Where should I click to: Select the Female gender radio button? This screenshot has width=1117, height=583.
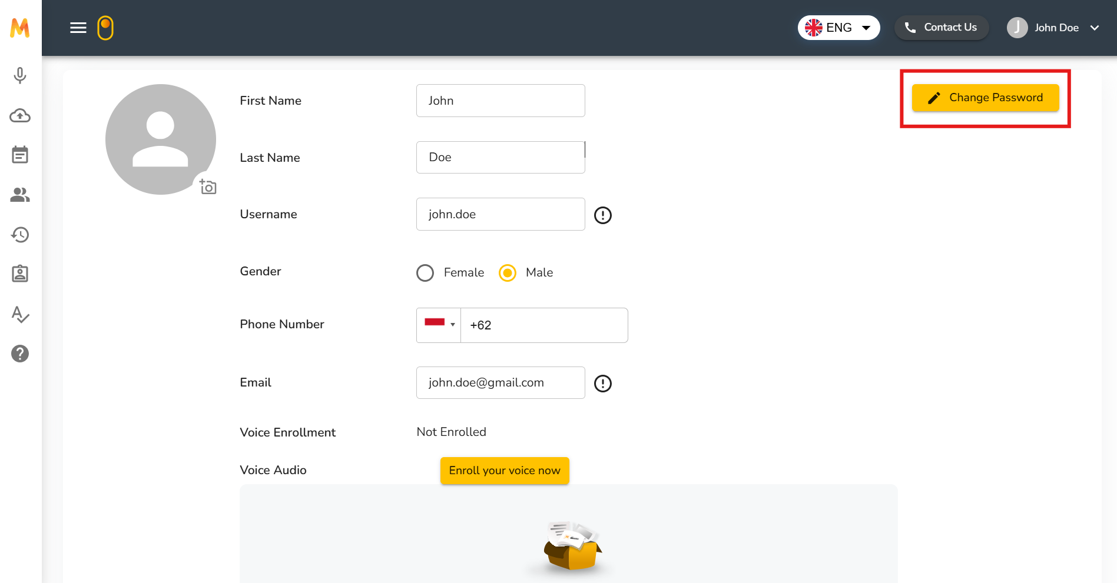pyautogui.click(x=425, y=273)
